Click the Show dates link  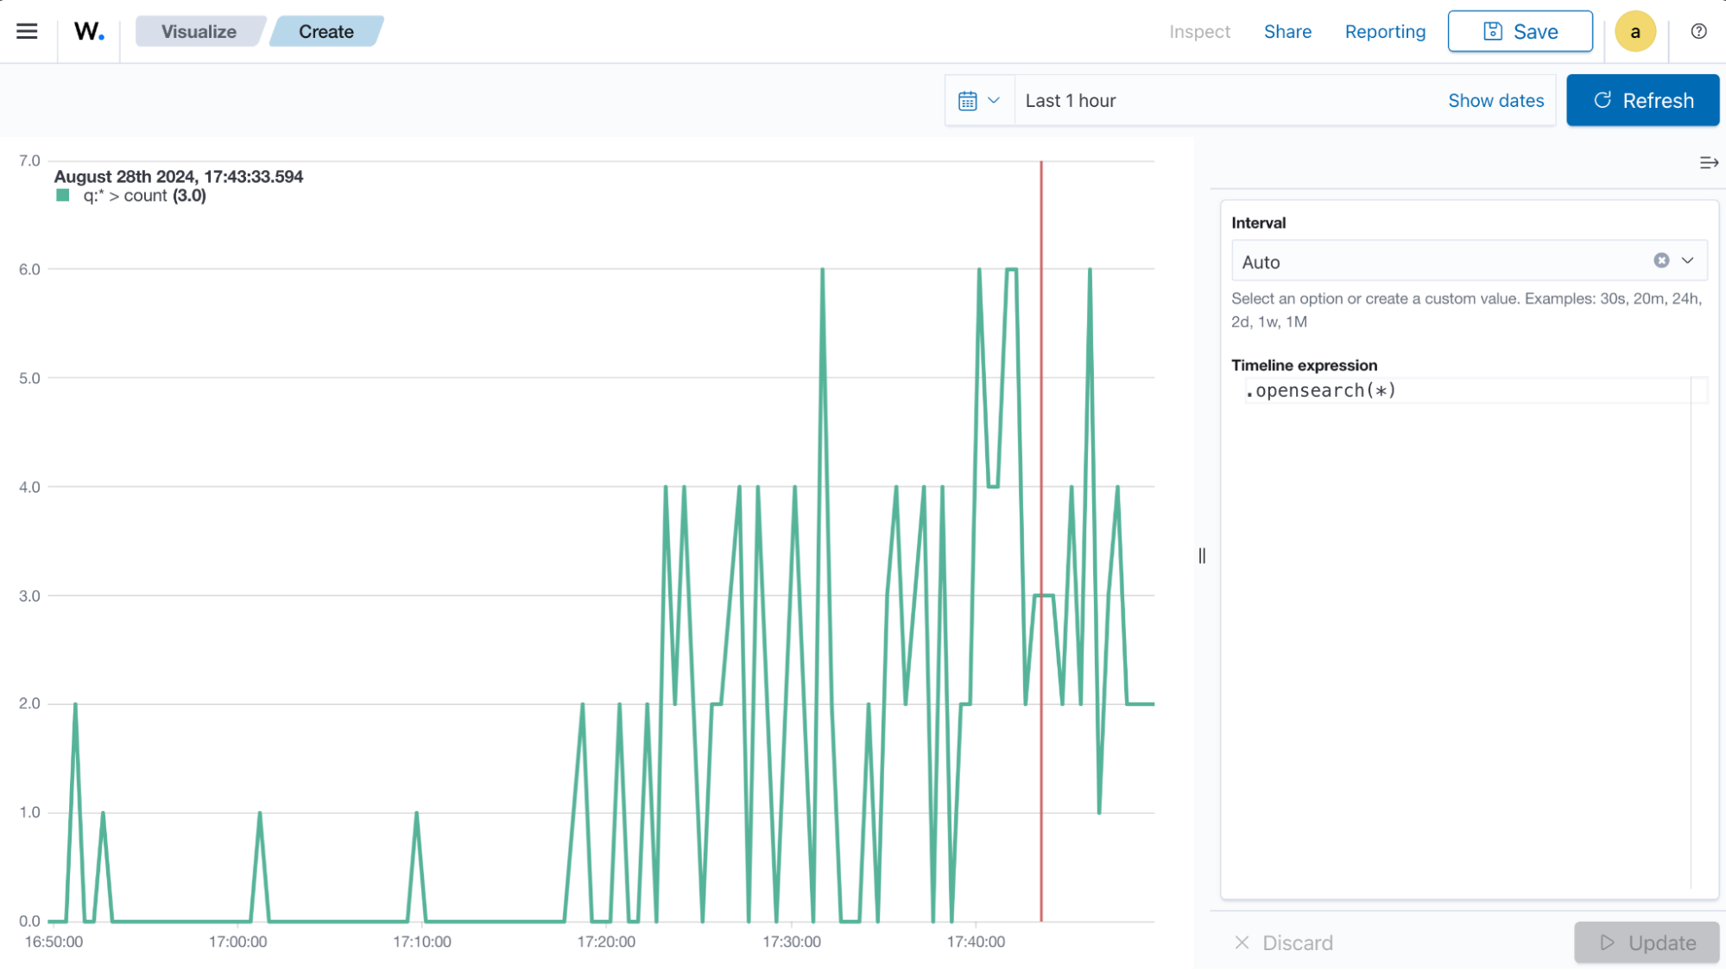point(1495,100)
